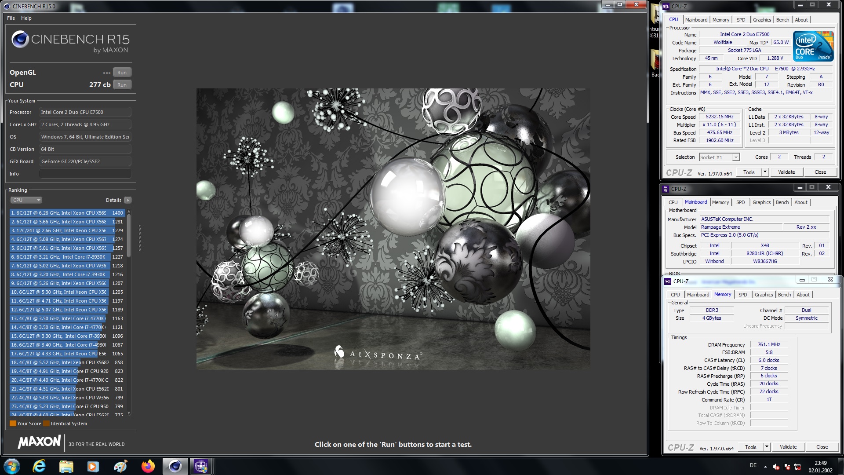Click into the empty Info field
This screenshot has width=844, height=475.
click(x=85, y=174)
